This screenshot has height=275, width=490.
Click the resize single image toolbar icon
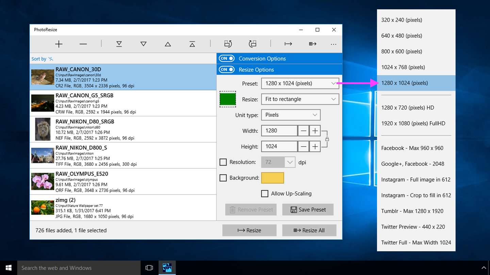tap(288, 44)
